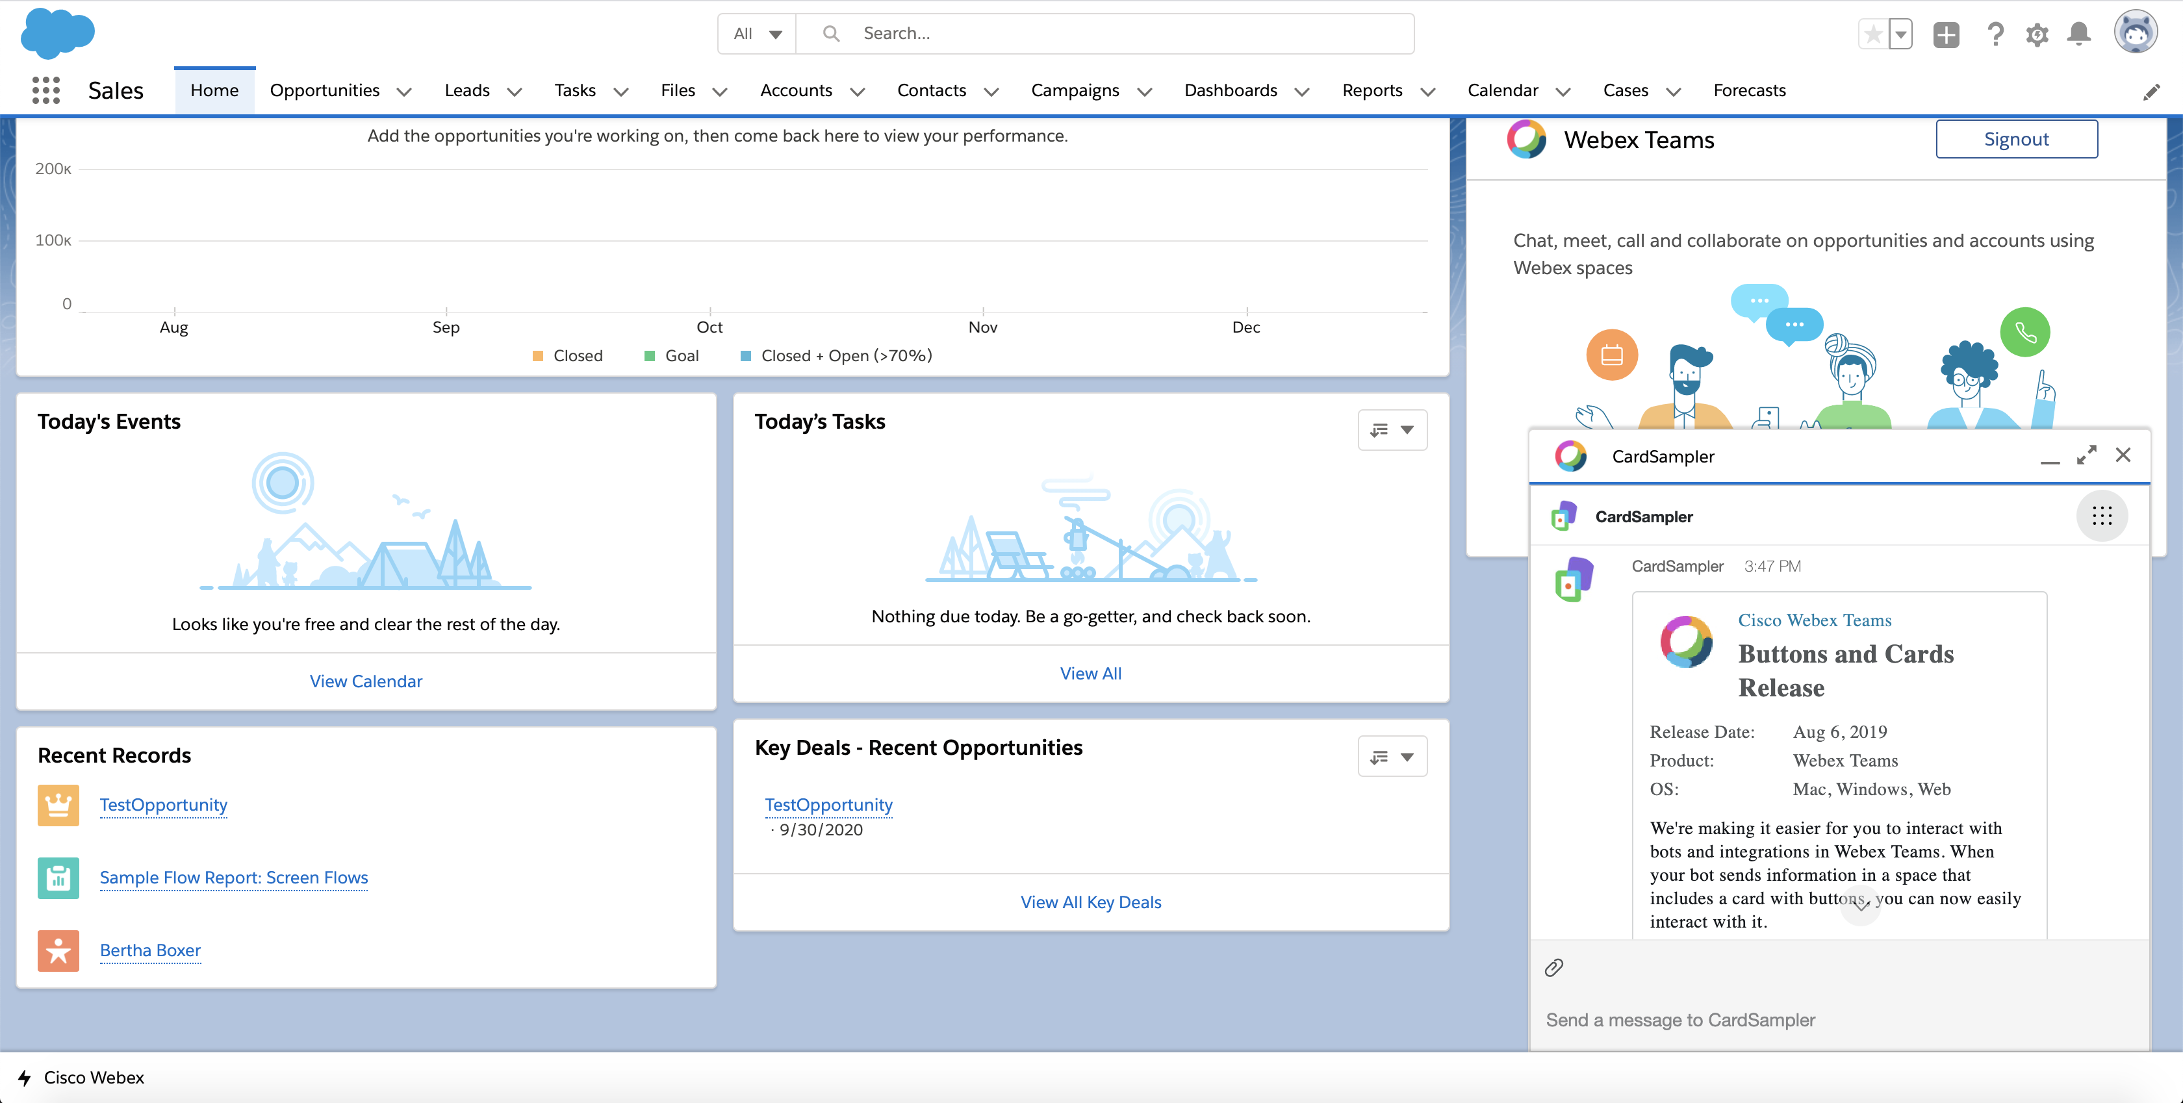Open the favorites list dropdown arrow
The image size is (2183, 1103).
(1901, 34)
